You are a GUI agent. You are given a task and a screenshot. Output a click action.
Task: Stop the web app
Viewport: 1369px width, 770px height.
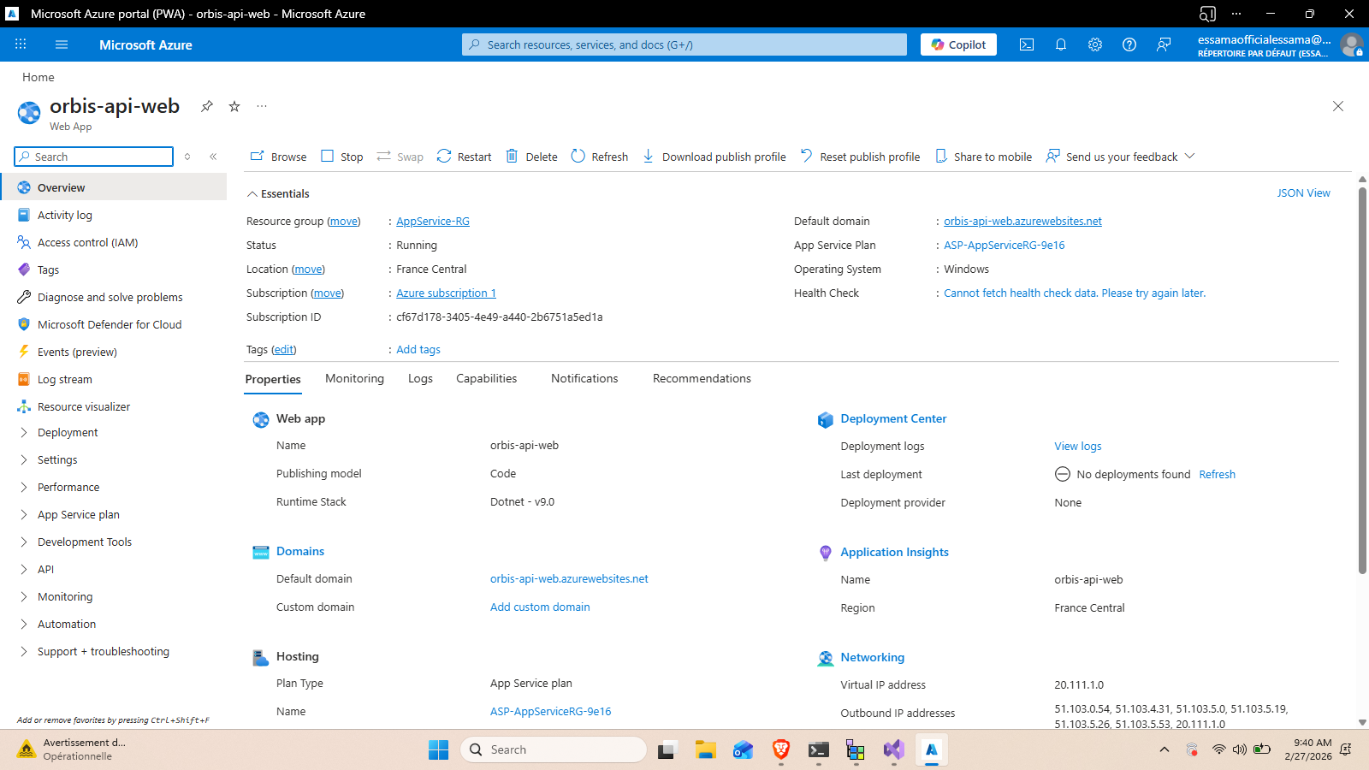(342, 157)
